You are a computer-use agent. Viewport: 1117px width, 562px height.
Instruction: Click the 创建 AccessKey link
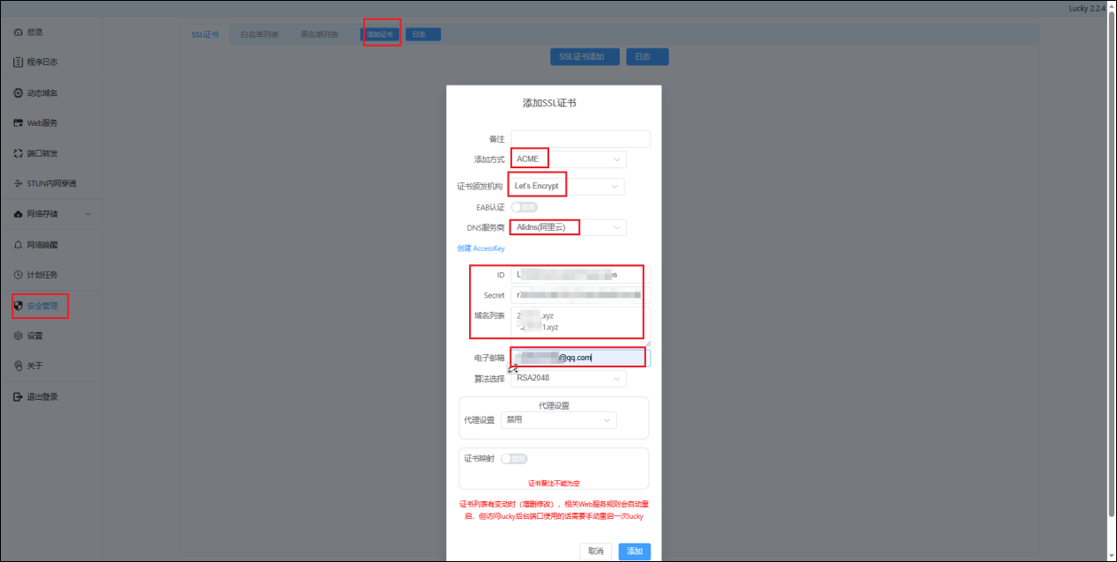(x=480, y=248)
